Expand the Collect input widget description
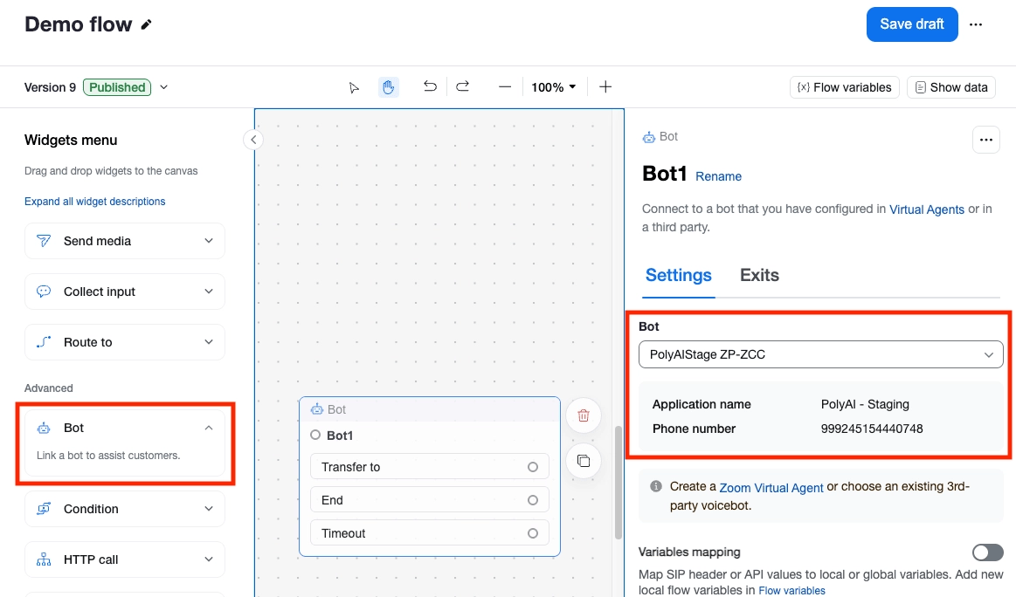Viewport: 1016px width, 597px height. click(209, 292)
